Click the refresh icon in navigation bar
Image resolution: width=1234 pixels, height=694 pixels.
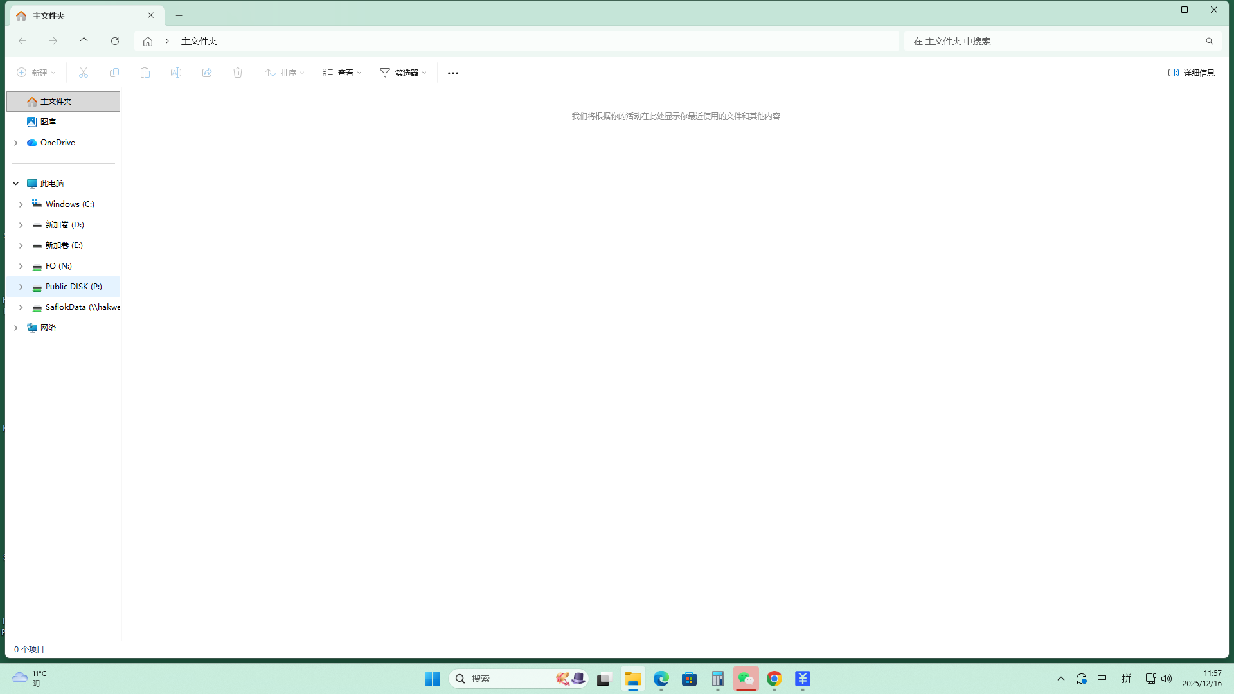pos(115,41)
